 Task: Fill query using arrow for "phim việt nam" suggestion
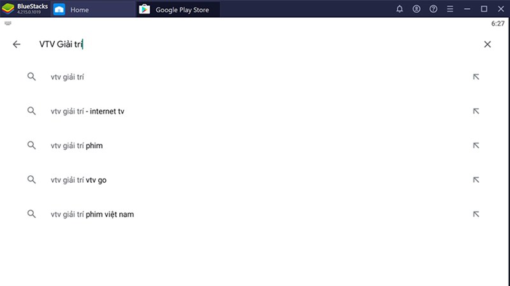tap(476, 214)
